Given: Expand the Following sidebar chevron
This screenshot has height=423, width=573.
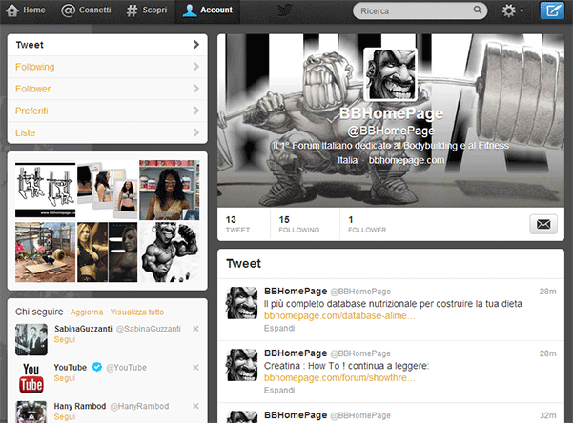Looking at the screenshot, I should 196,67.
